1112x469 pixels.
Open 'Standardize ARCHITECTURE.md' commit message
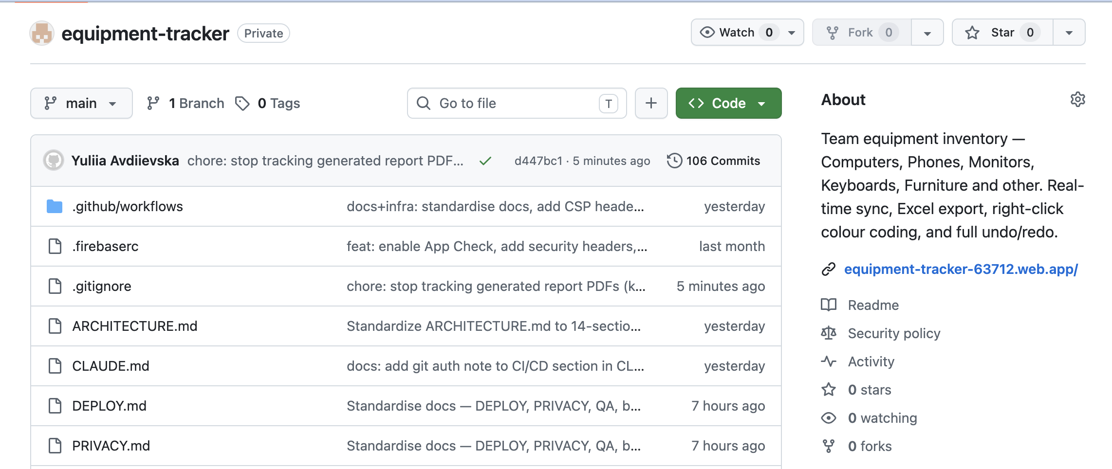494,326
